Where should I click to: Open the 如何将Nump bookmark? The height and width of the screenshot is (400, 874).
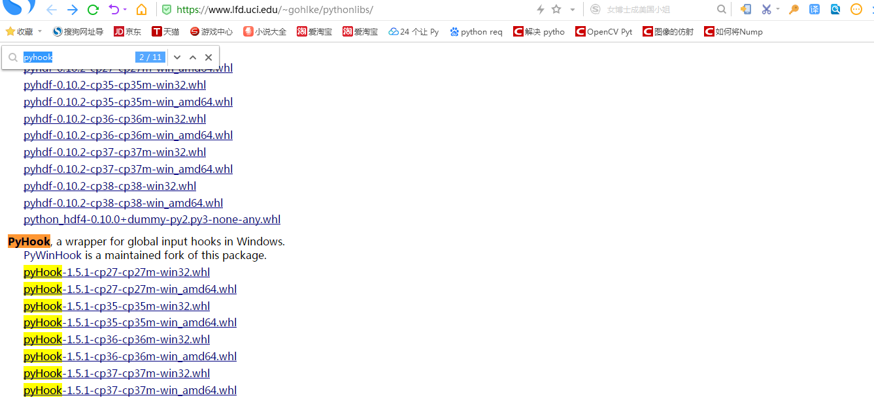733,31
